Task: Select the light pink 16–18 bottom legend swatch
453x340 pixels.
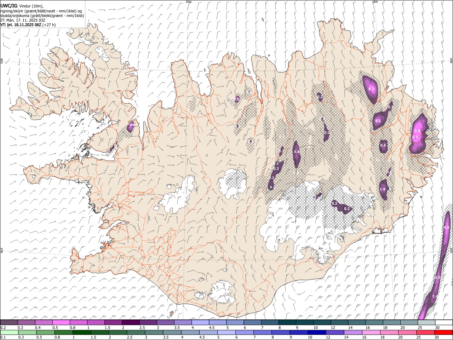Action: [x=371, y=332]
